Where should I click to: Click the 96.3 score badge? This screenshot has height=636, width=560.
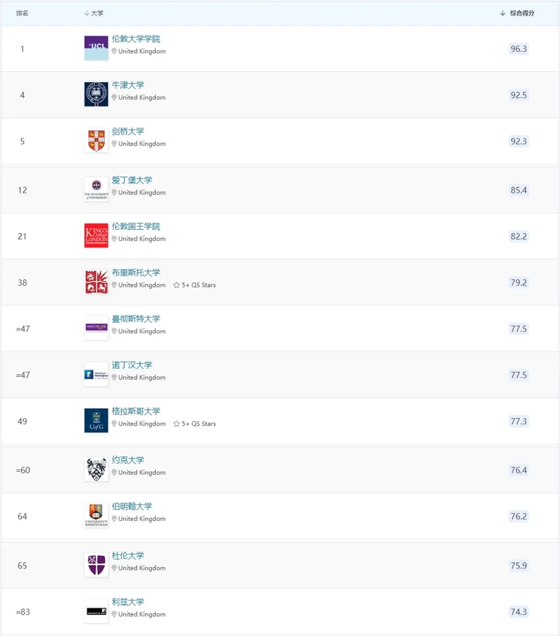tap(519, 49)
